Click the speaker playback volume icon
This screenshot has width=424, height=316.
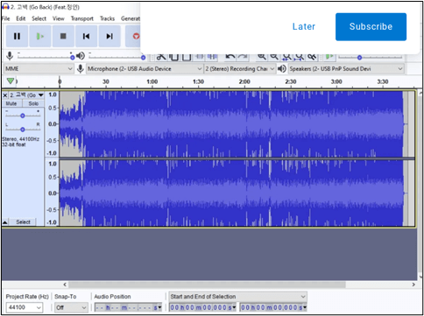[81, 55]
